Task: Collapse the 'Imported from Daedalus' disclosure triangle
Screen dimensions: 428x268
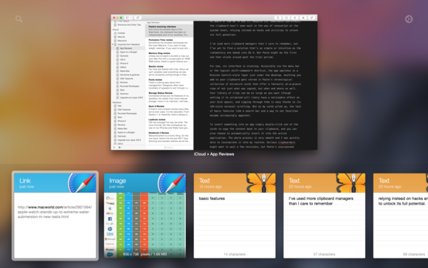Action: (113, 44)
